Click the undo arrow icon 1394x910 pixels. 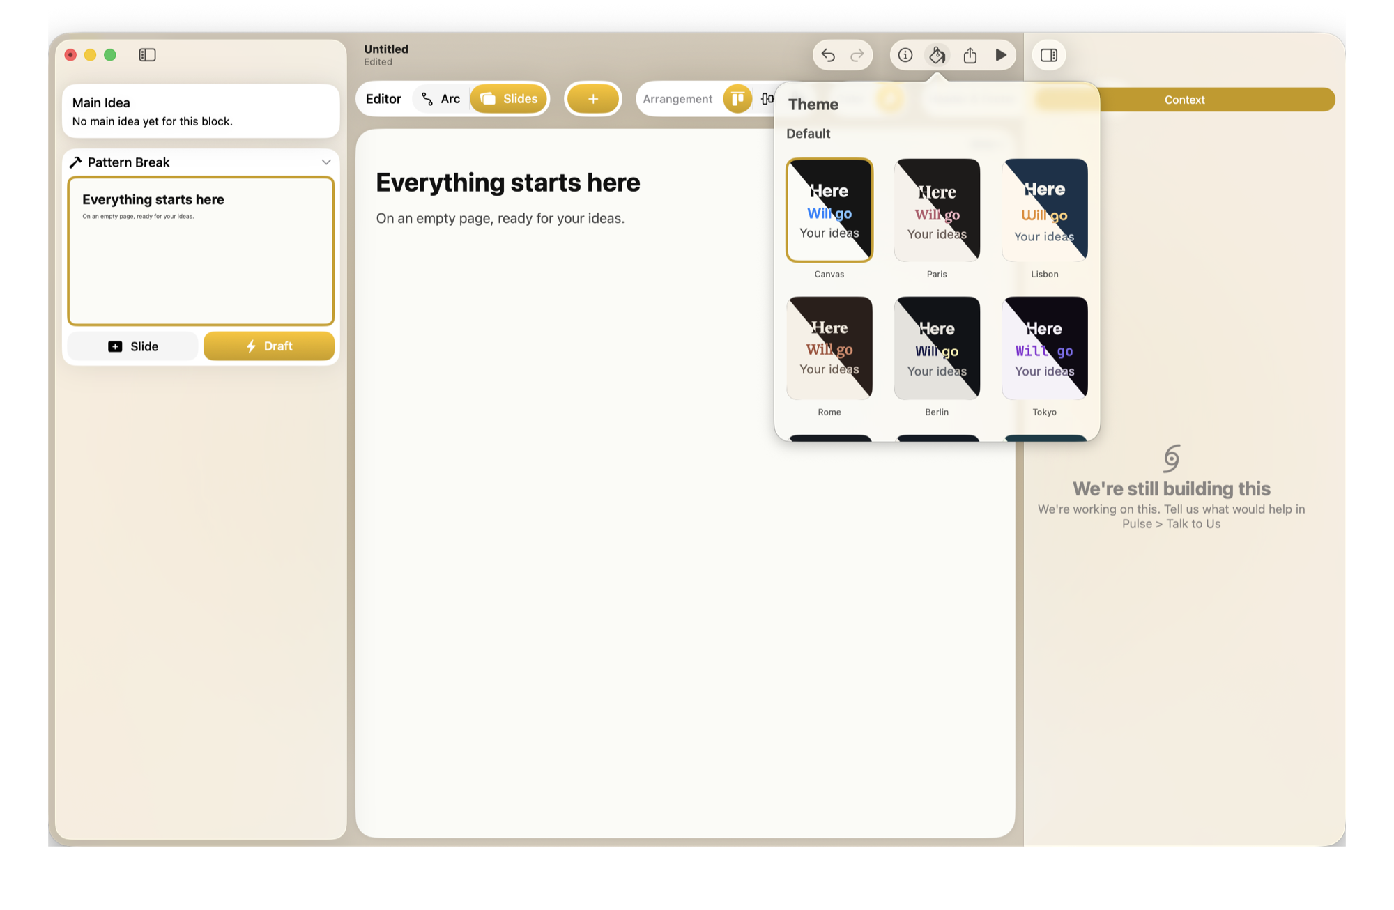[828, 55]
